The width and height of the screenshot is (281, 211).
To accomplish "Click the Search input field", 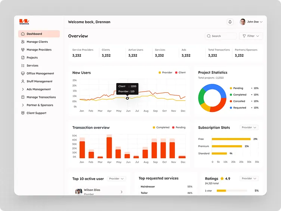I will 221,36.
